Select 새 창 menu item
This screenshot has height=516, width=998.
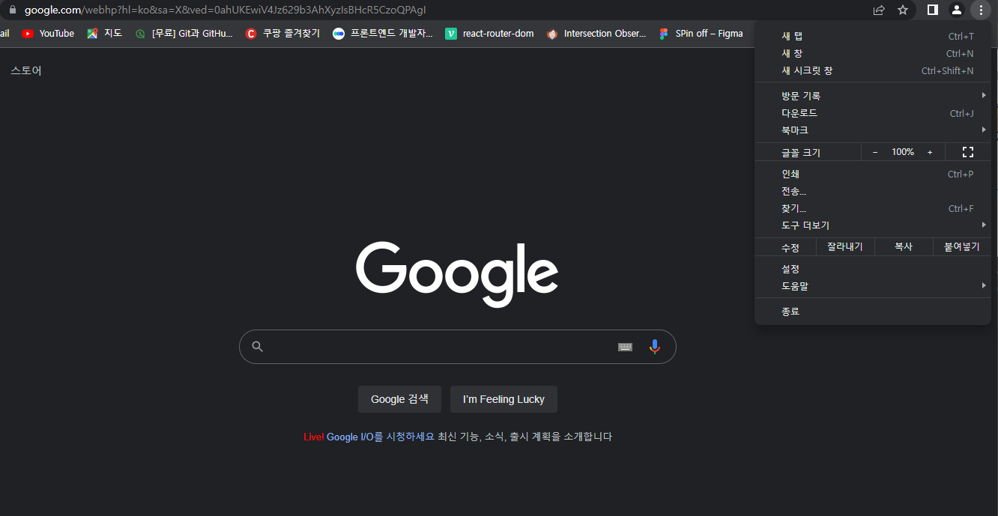pos(873,53)
